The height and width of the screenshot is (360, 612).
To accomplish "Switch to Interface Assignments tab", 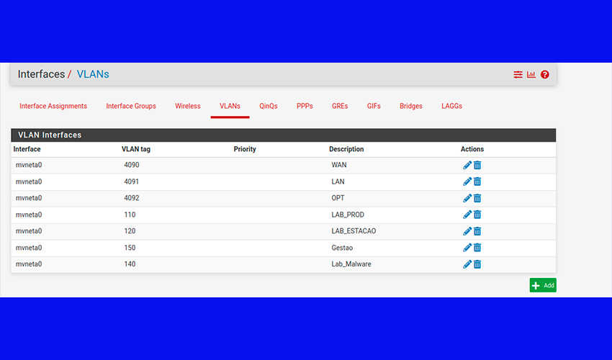I will click(x=53, y=107).
